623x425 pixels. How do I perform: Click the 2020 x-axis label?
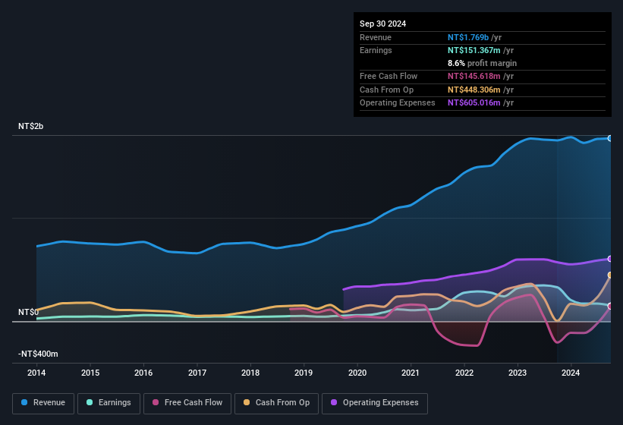357,373
